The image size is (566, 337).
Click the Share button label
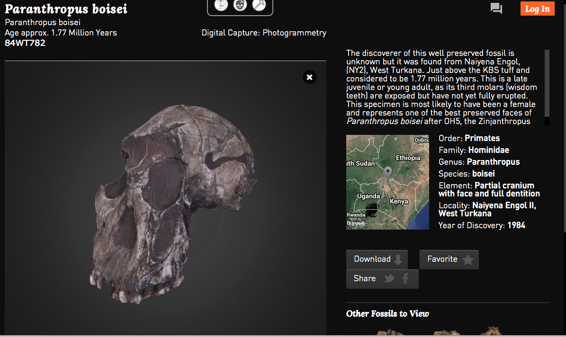(365, 279)
